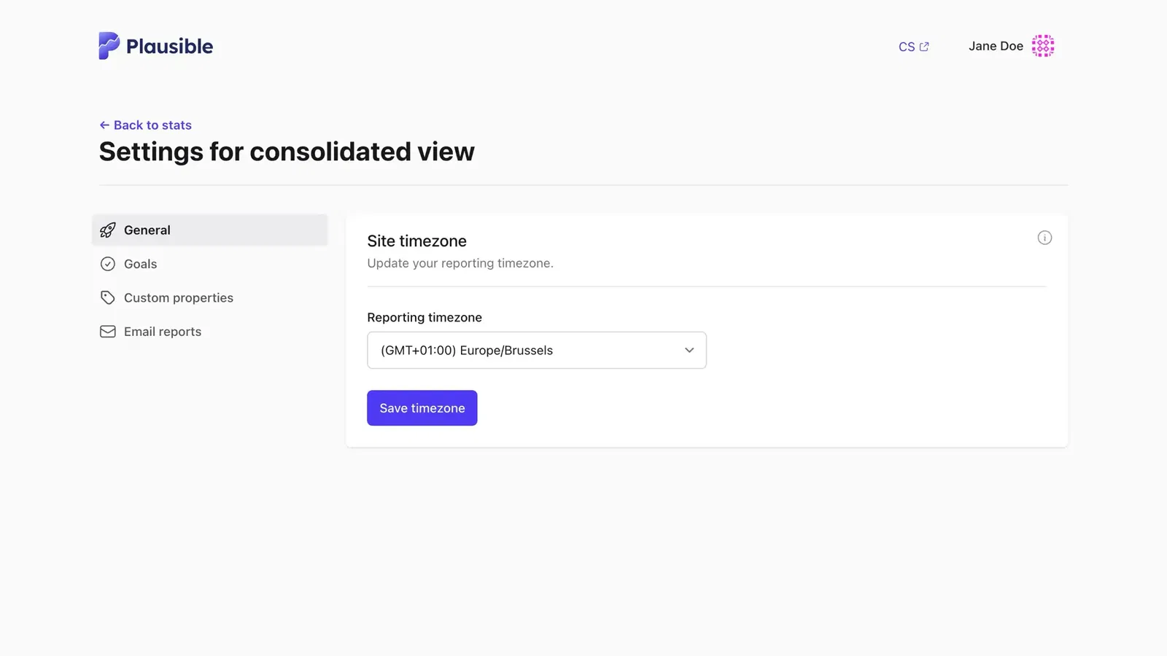Viewport: 1167px width, 656px height.
Task: Click the Save timezone button
Action: (422, 407)
